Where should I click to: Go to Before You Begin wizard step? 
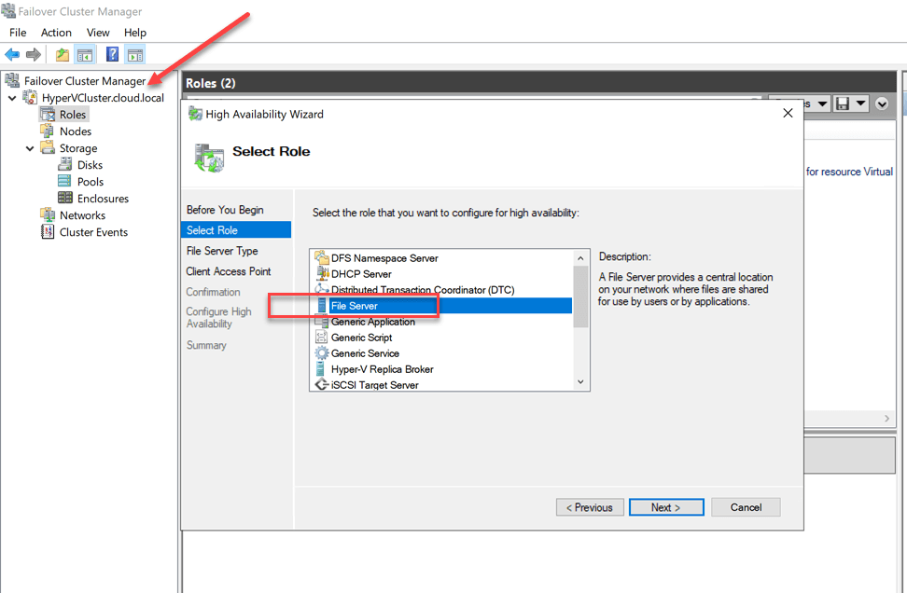(225, 210)
